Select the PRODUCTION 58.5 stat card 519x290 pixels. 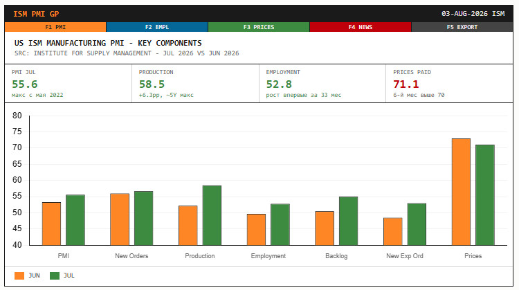click(x=195, y=84)
